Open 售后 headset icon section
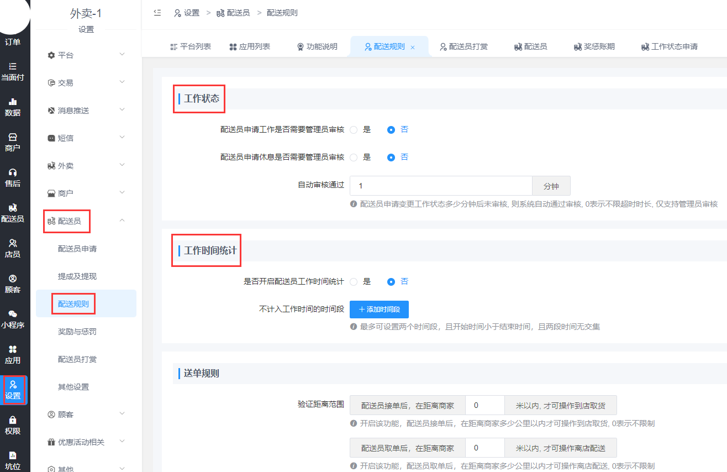The image size is (727, 472). coord(13,178)
